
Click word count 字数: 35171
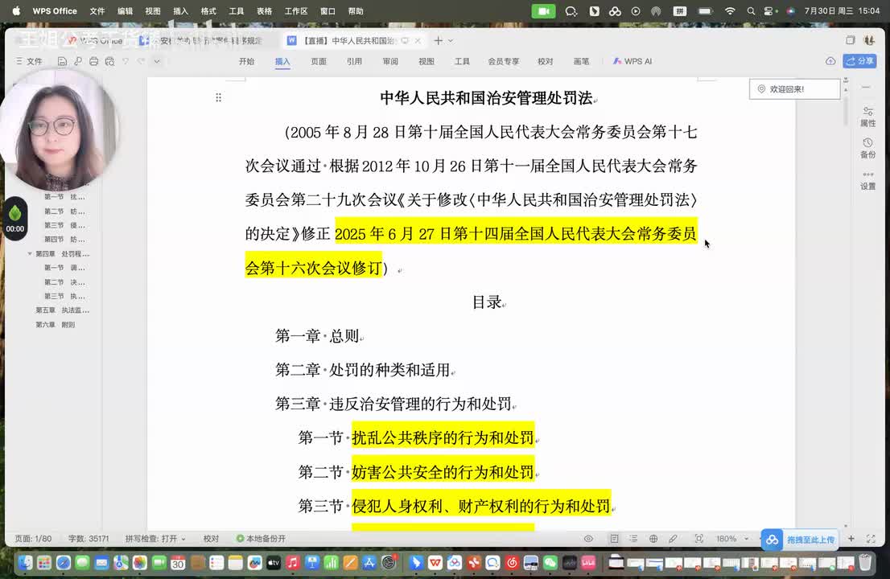click(x=89, y=539)
